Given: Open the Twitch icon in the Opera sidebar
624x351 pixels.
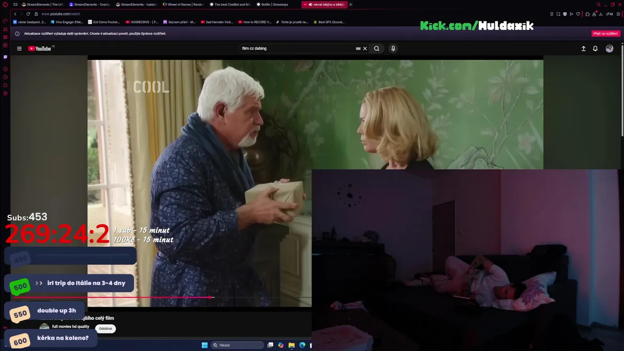Looking at the screenshot, I should point(5,57).
